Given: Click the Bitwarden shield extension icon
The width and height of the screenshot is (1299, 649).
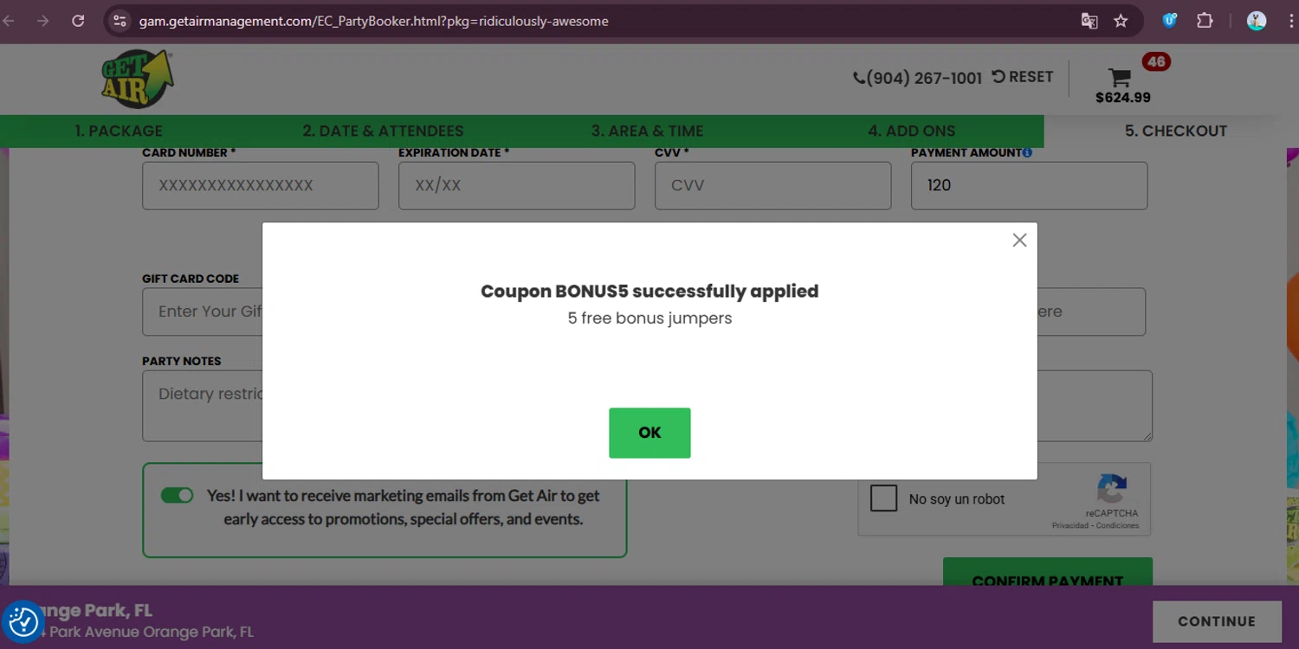Looking at the screenshot, I should point(1170,21).
